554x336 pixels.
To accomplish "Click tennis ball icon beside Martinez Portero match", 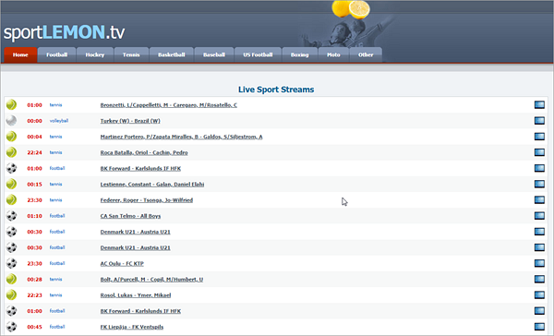I will click(x=11, y=137).
